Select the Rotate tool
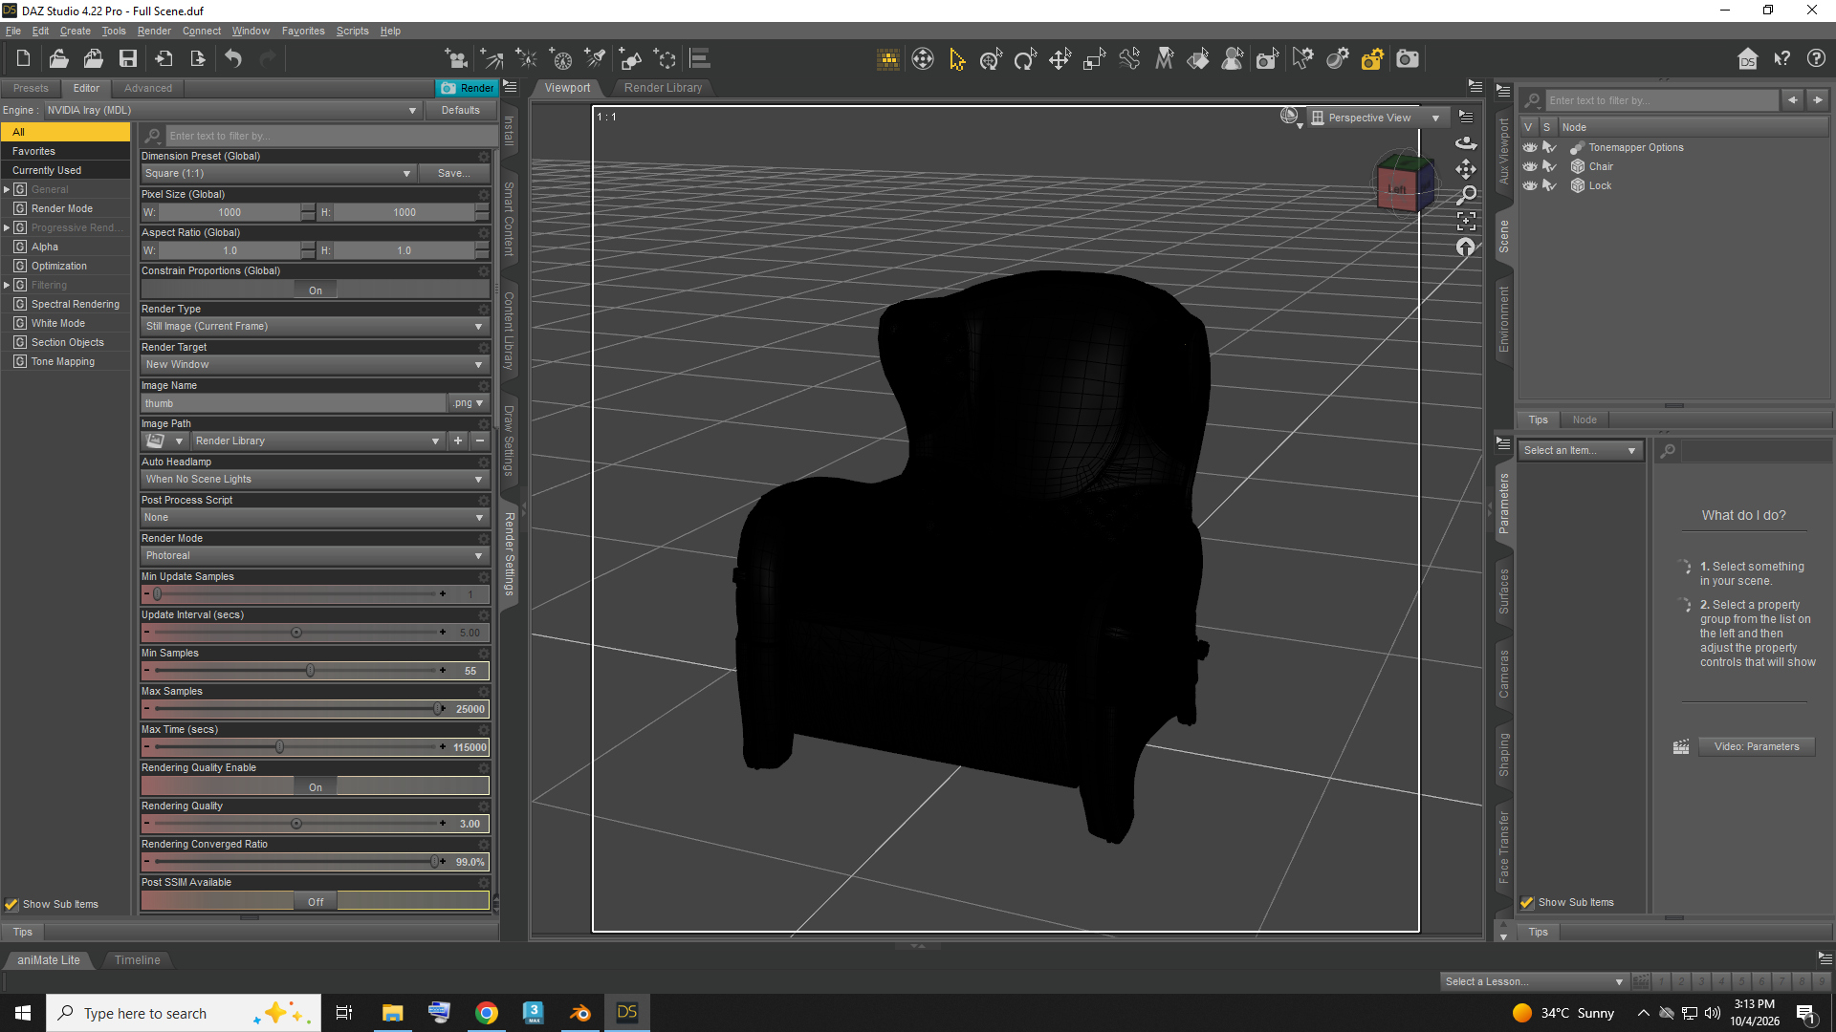 [1025, 59]
